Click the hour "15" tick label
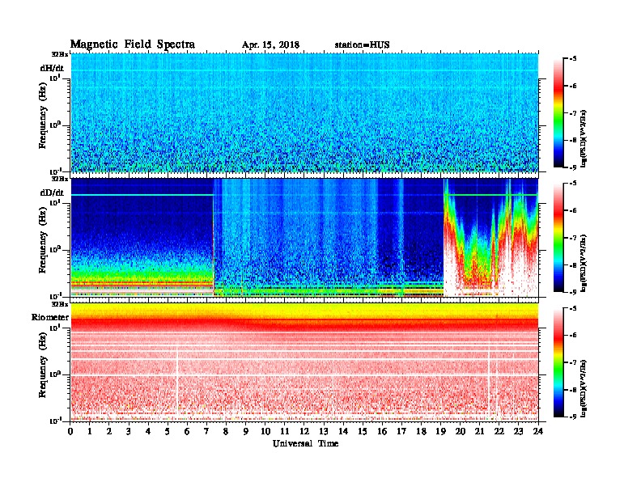 tap(363, 431)
